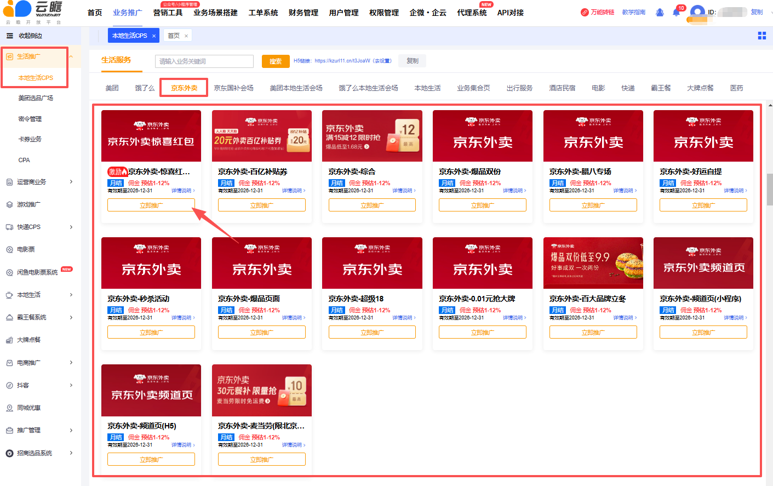Screen dimensions: 773x486
Task: Open 财务管理 in the top menu
Action: point(303,13)
